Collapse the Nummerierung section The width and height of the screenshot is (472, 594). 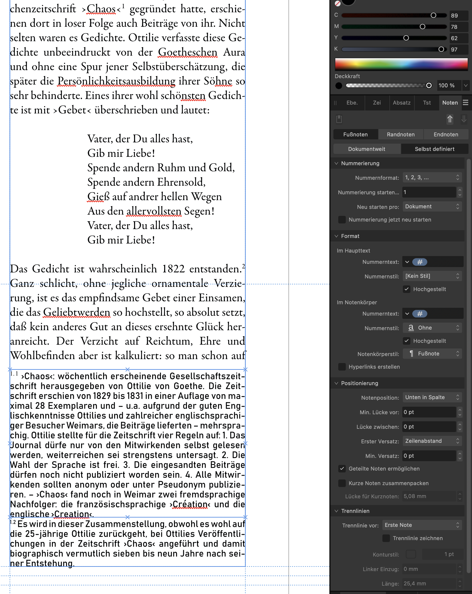(336, 163)
